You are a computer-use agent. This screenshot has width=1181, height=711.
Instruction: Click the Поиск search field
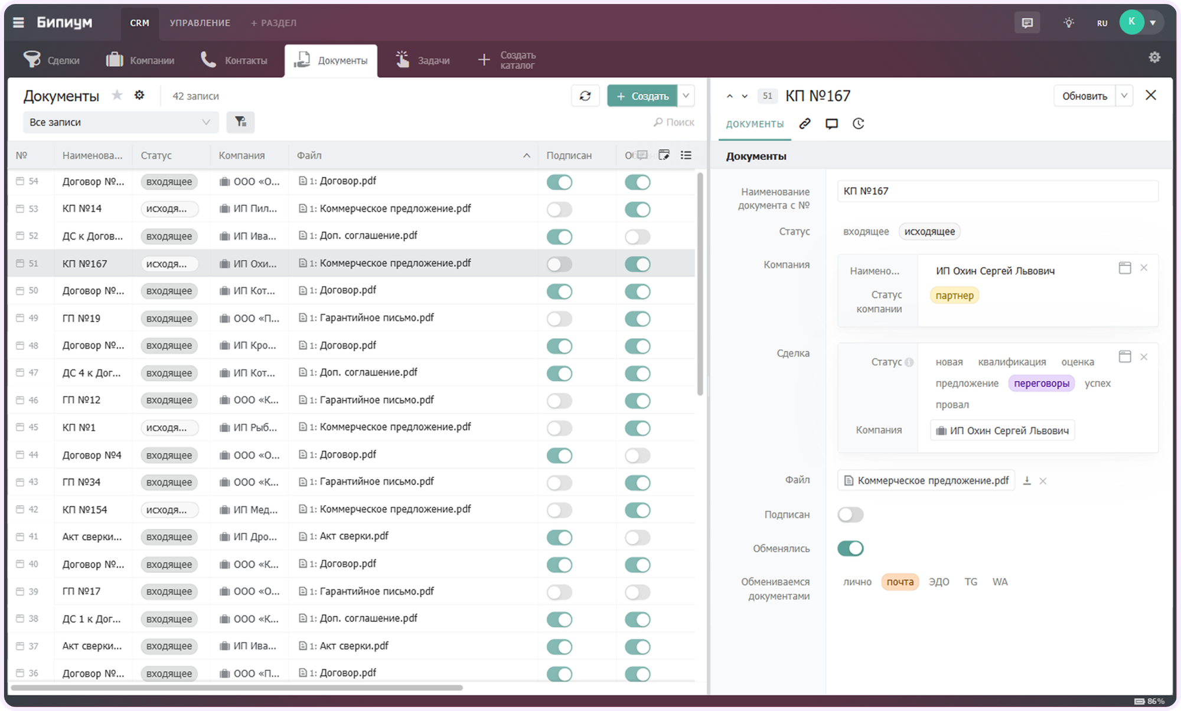point(674,122)
